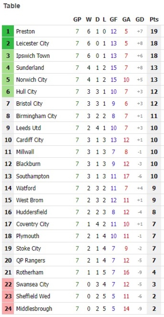Click the GF column header
Screen dimensions: 164x317
click(x=113, y=19)
